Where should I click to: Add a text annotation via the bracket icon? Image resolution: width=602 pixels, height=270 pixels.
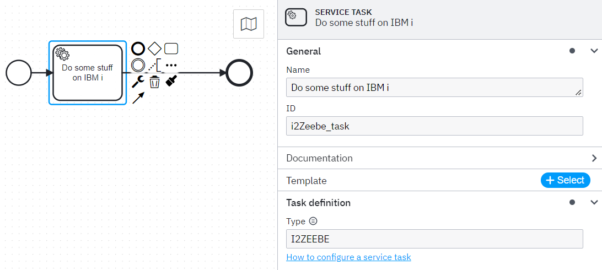155,65
